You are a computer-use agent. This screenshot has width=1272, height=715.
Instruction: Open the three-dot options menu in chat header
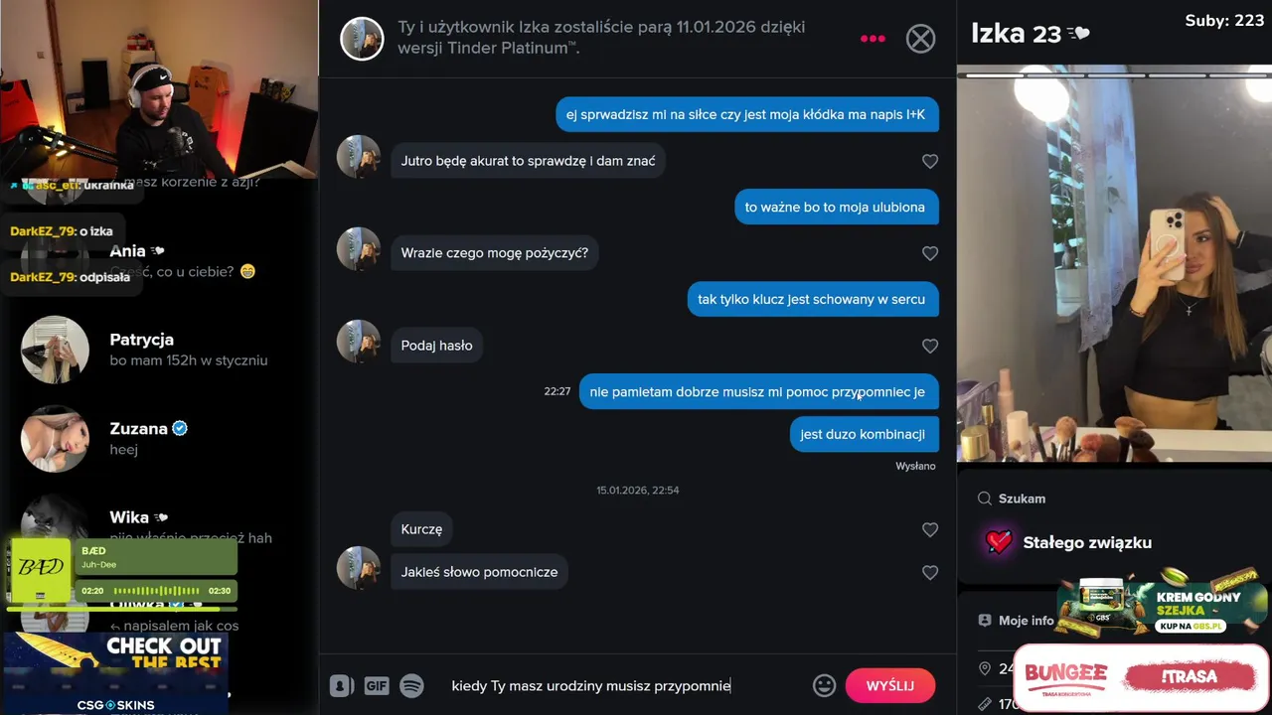click(873, 39)
